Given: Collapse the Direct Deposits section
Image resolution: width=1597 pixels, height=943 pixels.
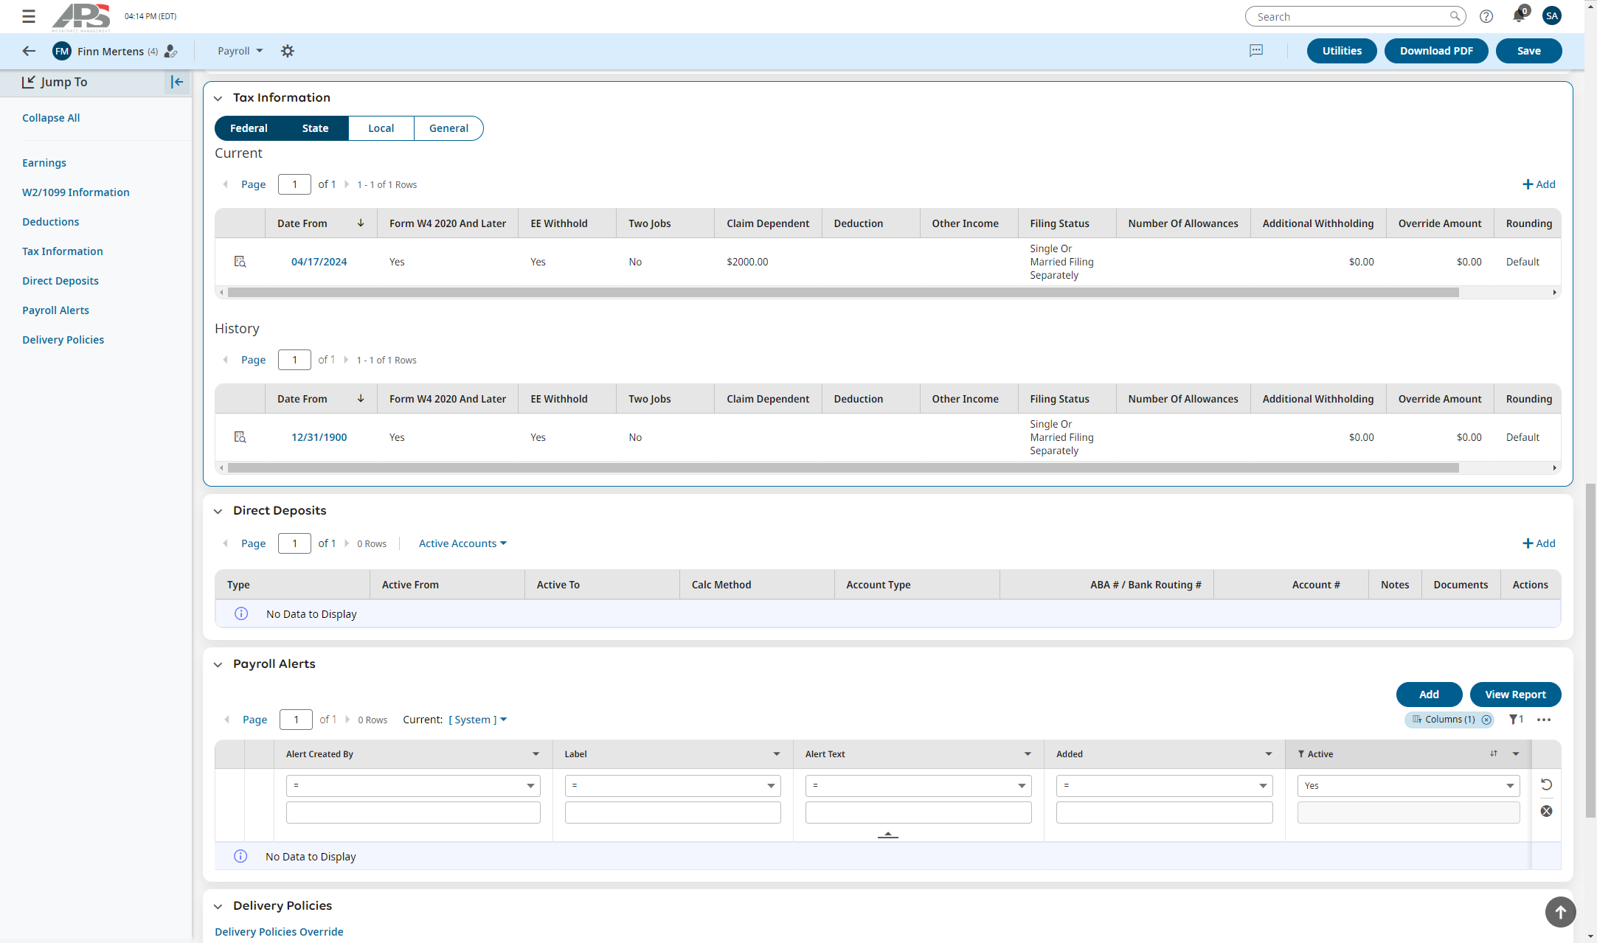Looking at the screenshot, I should [x=218, y=511].
